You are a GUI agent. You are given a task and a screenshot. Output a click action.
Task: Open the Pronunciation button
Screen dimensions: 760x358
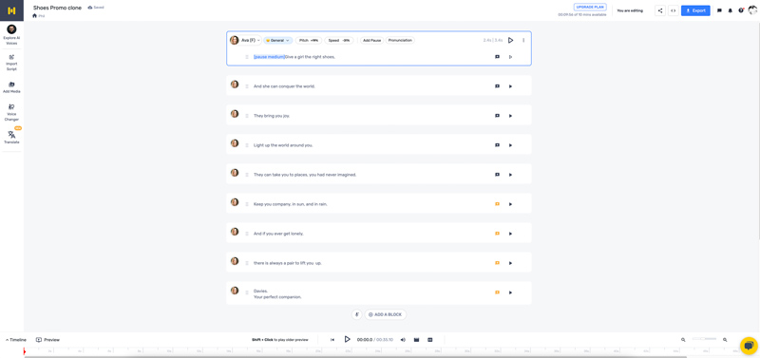(400, 40)
